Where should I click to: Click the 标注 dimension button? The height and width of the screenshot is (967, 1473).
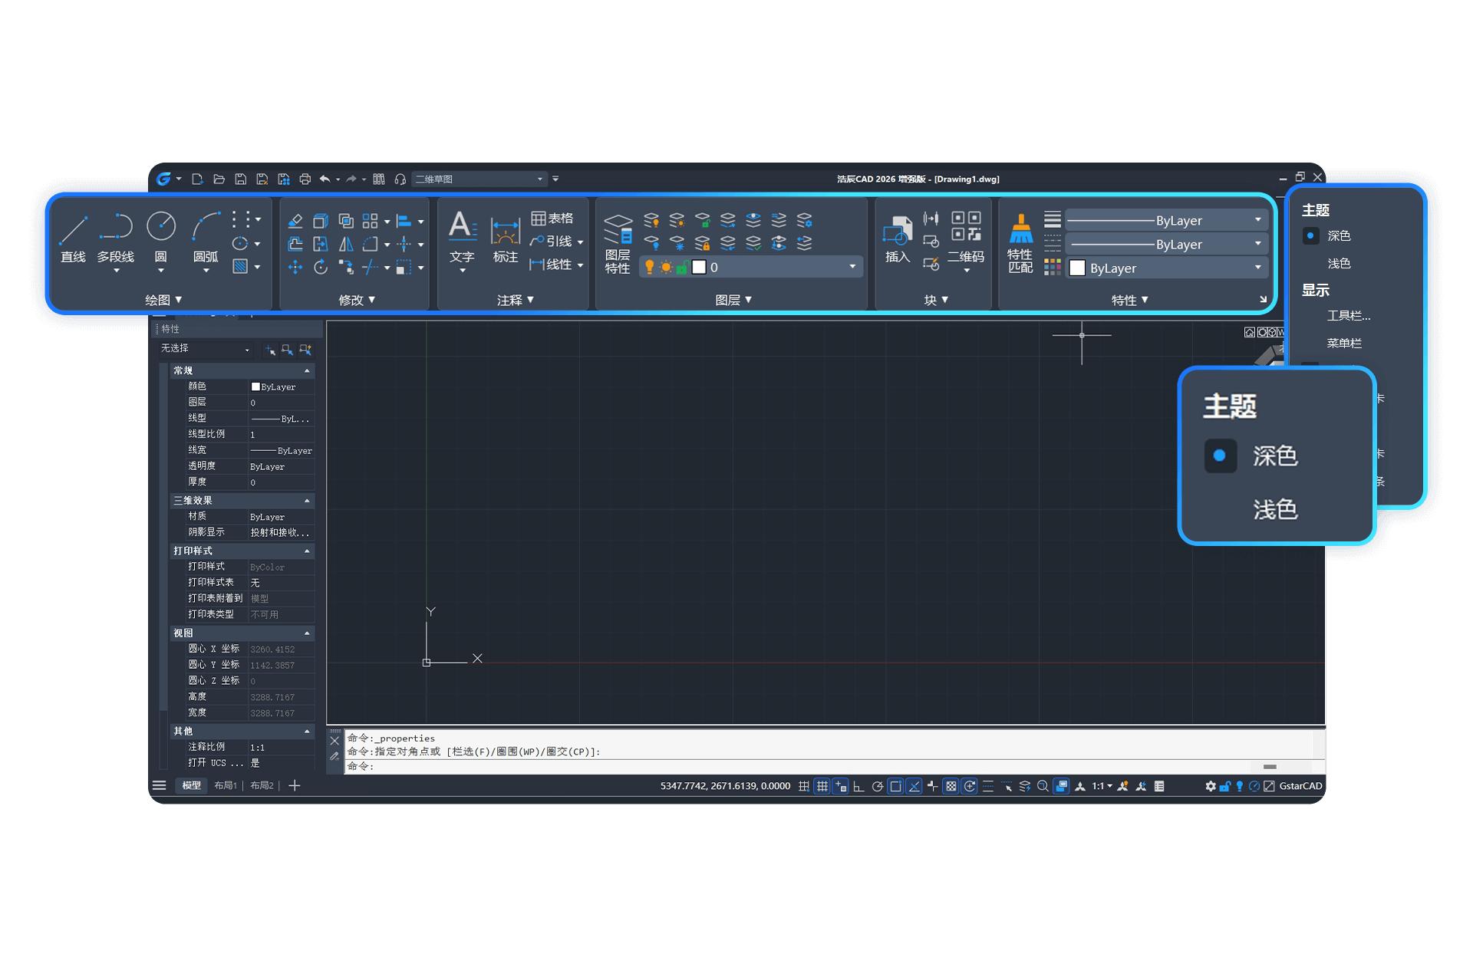coord(506,240)
